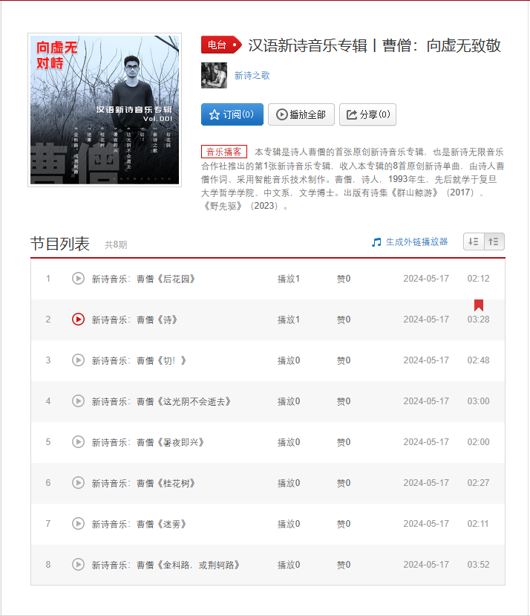Image resolution: width=530 pixels, height=616 pixels.
Task: Play track 7 《迷雾》
Action: [78, 524]
